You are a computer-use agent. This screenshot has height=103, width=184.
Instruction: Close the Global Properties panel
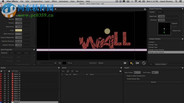[x=182, y=9]
